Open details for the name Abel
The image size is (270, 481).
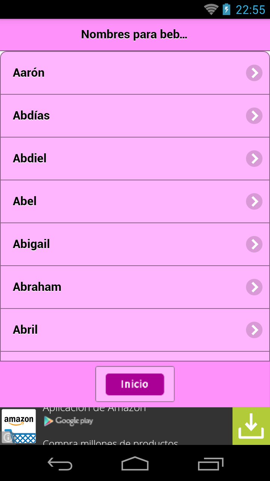point(25,201)
